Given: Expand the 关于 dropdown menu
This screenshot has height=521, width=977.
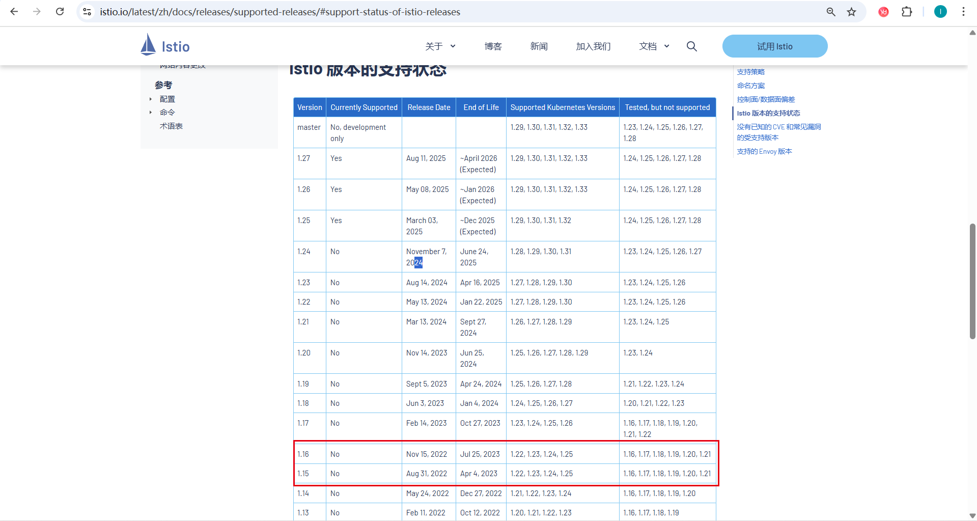Looking at the screenshot, I should click(x=440, y=46).
